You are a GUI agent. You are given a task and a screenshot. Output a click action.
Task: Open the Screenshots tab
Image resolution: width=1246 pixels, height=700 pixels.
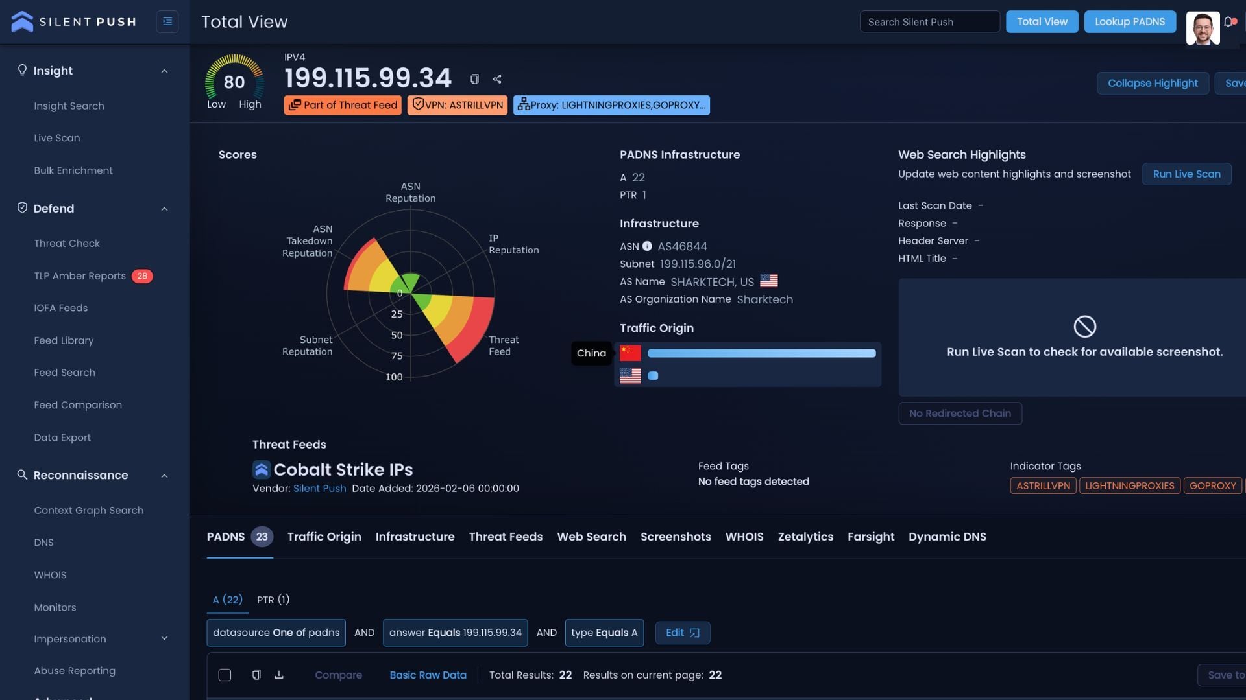[676, 537]
